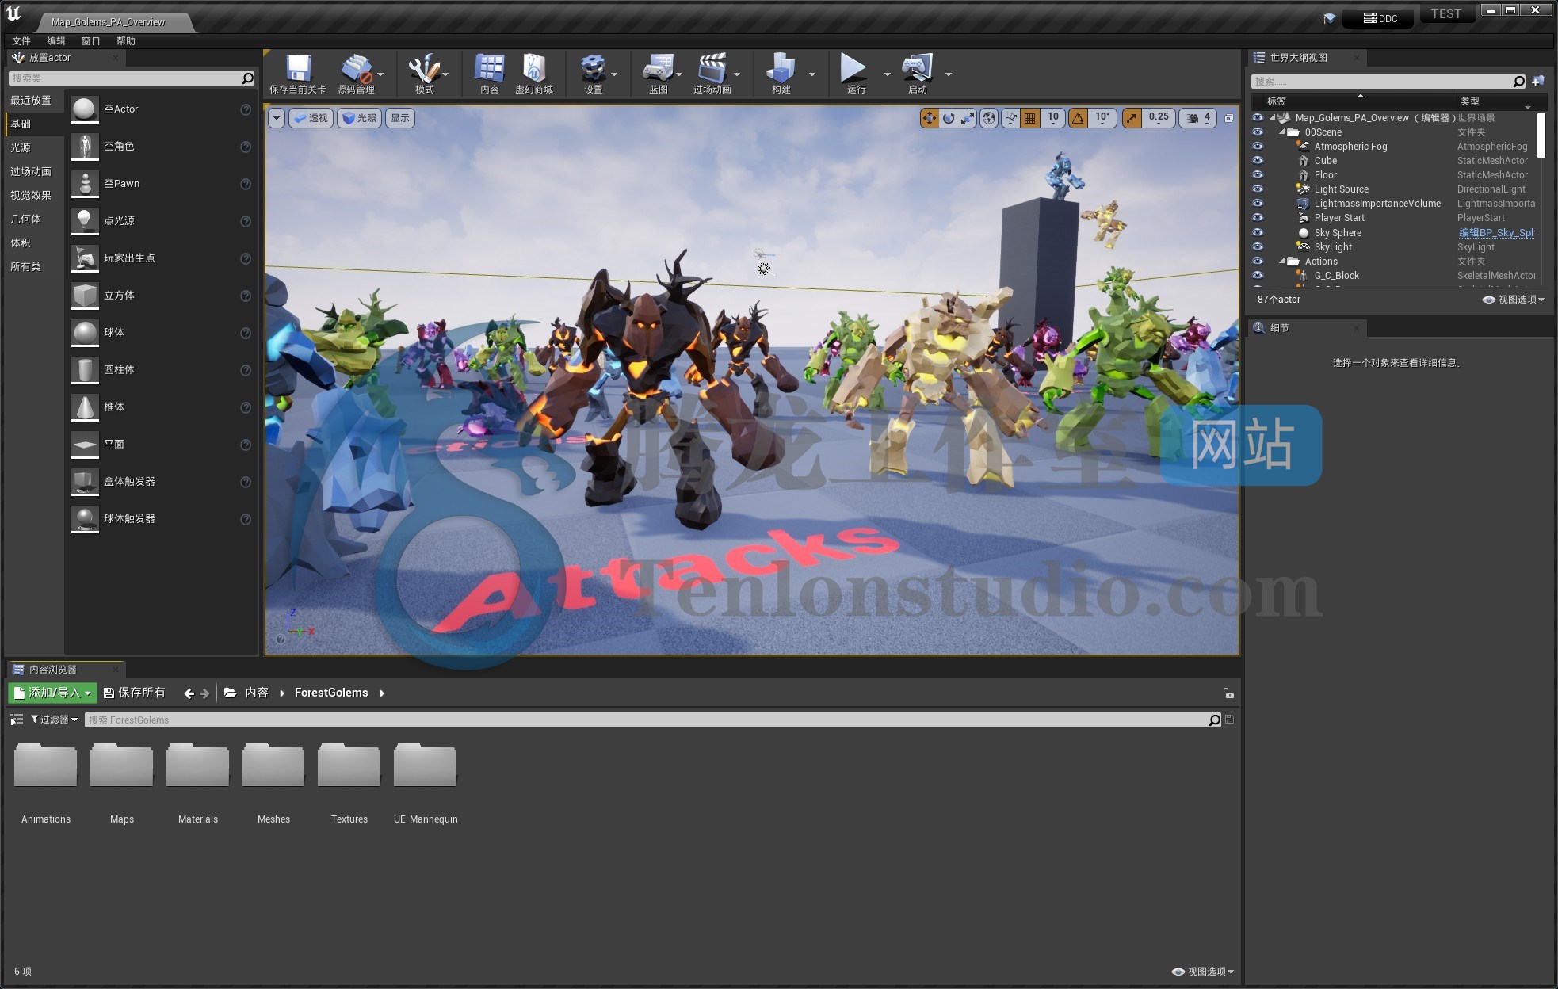Select the rotate gizmo tool in viewport
This screenshot has width=1558, height=989.
click(x=949, y=118)
